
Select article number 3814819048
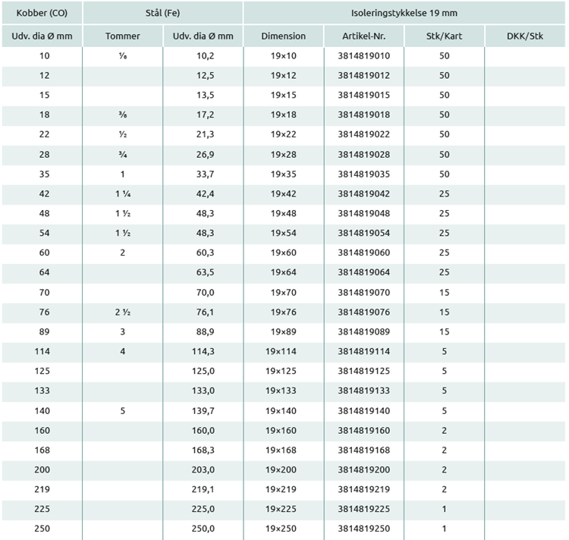[364, 213]
